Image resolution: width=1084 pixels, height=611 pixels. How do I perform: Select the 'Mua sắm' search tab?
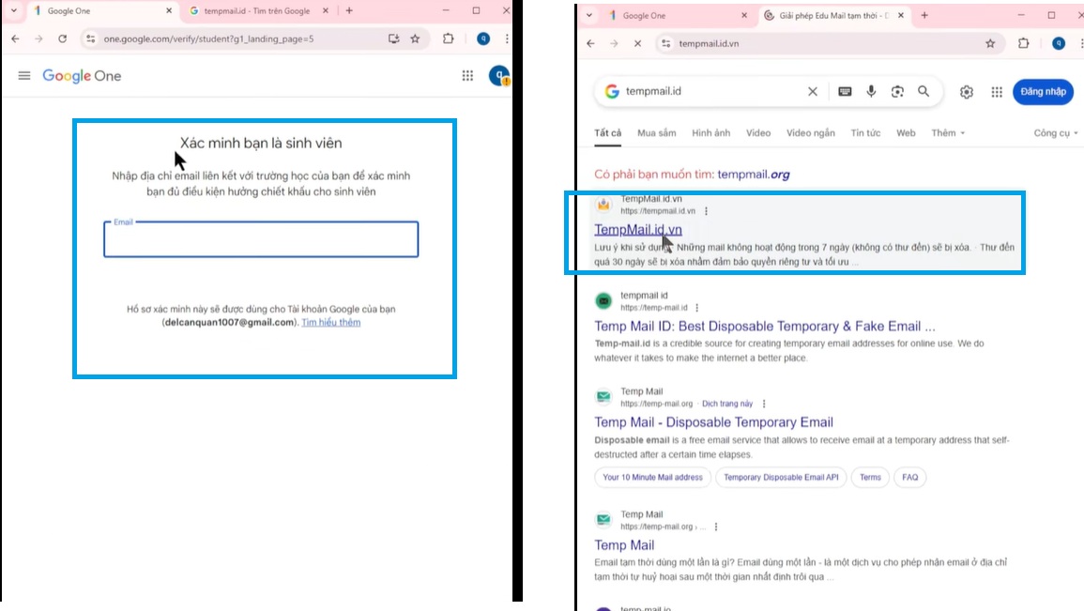point(657,132)
